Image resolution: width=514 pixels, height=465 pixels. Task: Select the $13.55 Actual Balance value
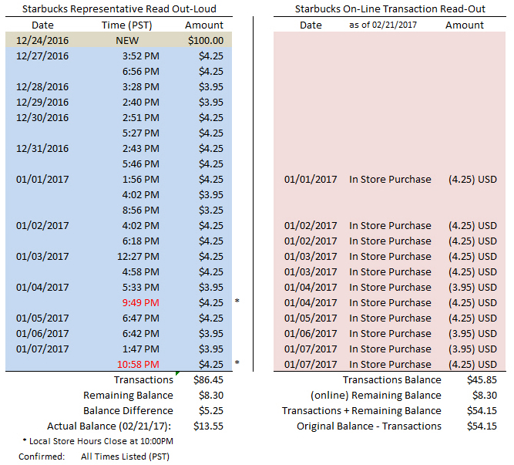pos(209,426)
